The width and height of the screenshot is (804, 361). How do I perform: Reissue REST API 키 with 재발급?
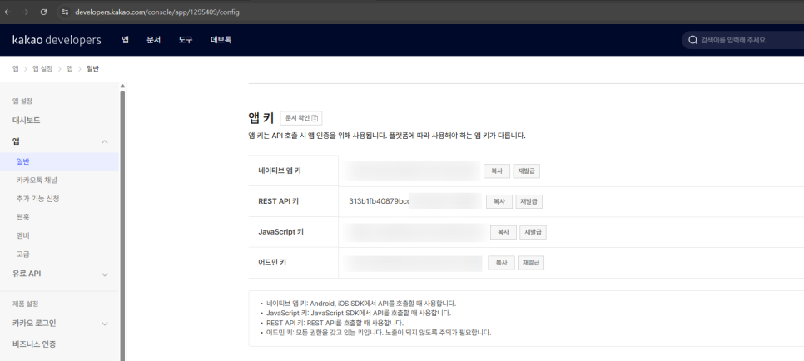(x=529, y=201)
